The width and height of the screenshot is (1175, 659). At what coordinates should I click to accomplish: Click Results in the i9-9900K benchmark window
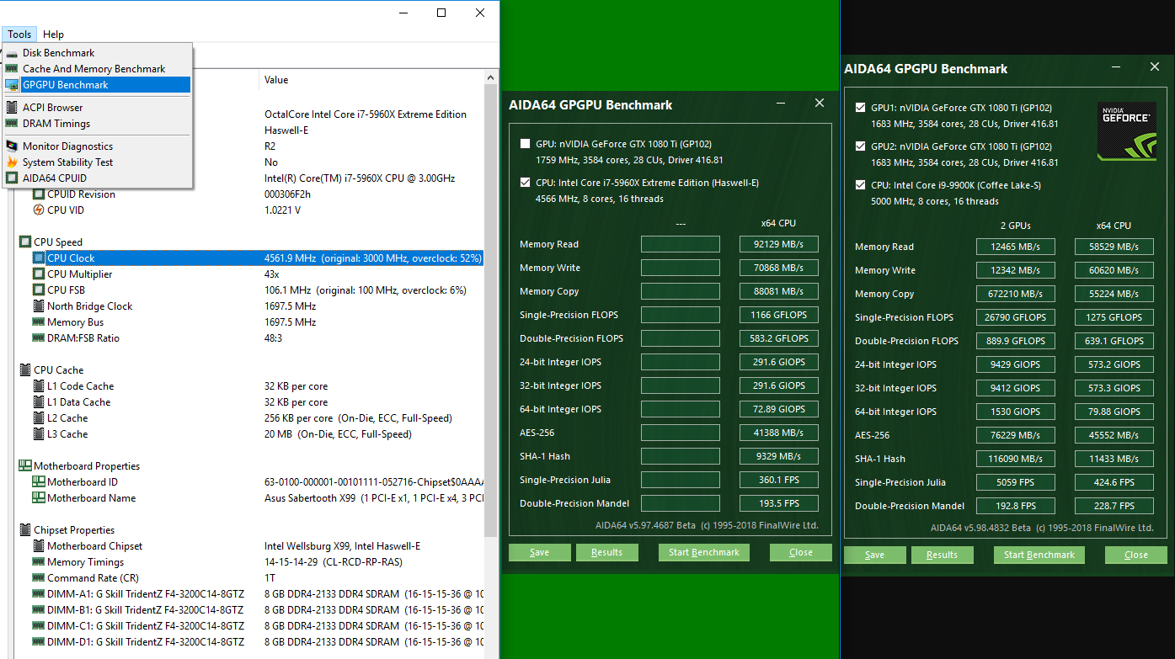942,555
